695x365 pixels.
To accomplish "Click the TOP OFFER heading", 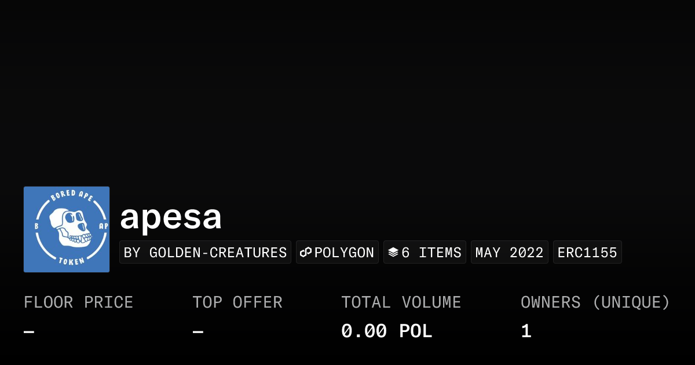I will tap(237, 302).
